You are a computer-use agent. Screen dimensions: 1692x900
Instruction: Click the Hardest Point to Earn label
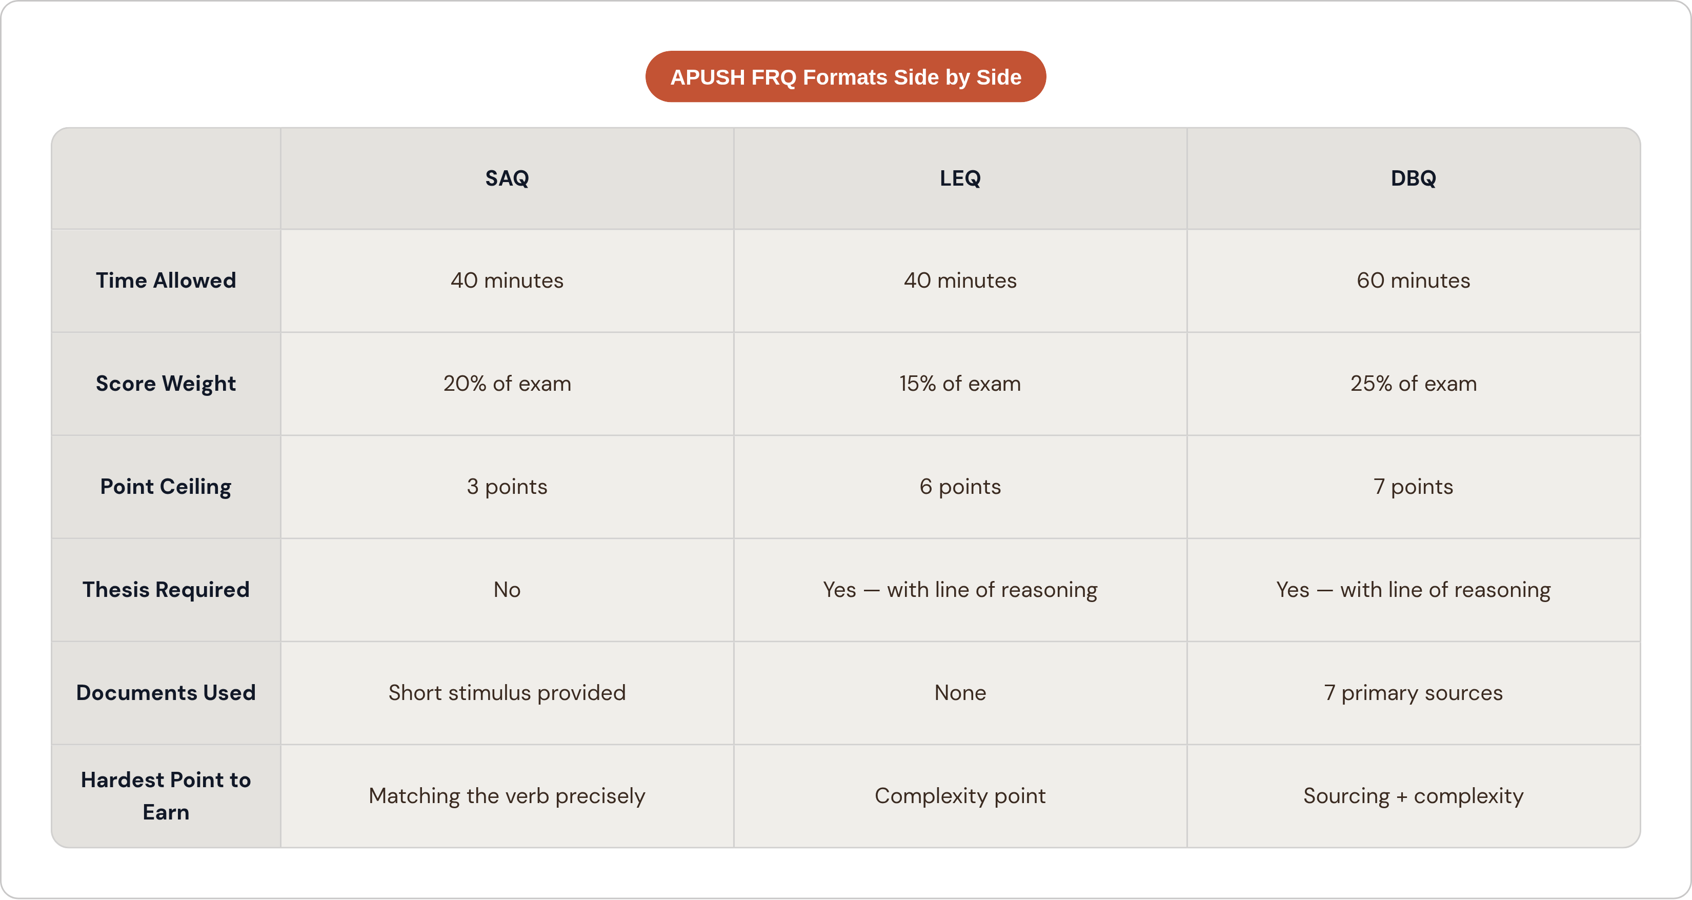pyautogui.click(x=166, y=796)
